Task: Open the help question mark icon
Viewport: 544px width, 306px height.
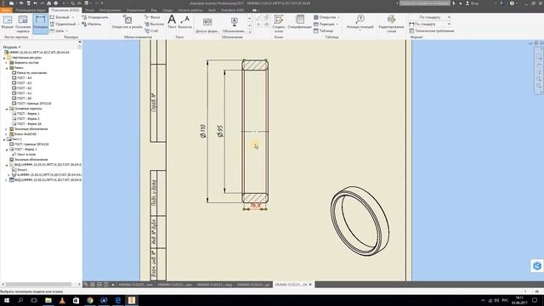Action: [x=512, y=3]
